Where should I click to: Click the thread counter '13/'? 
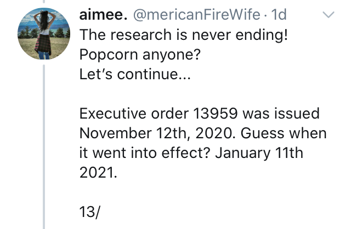(90, 212)
